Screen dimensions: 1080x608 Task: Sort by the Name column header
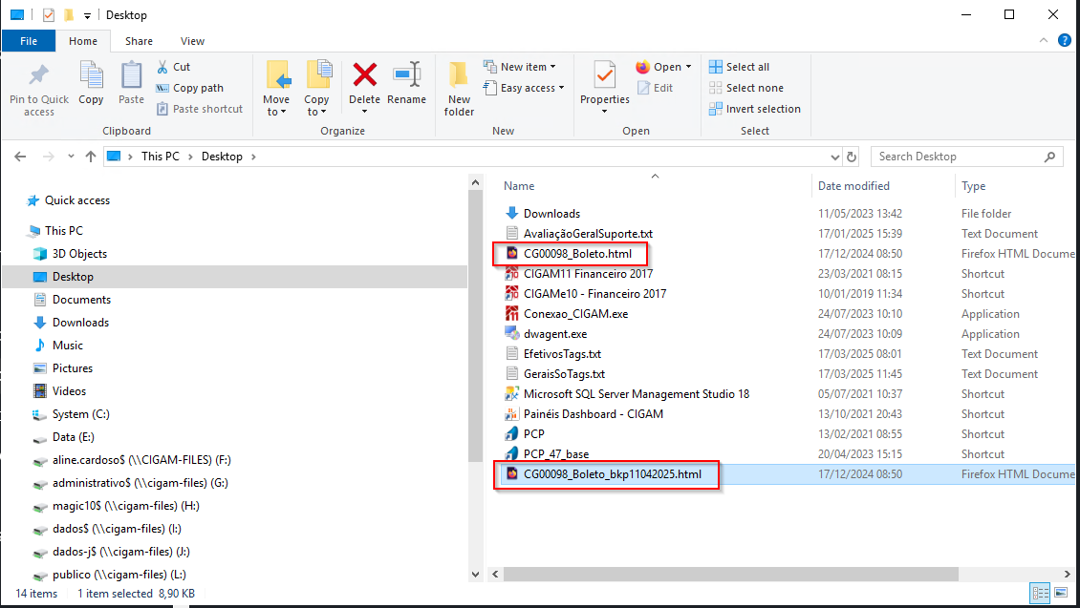[519, 186]
